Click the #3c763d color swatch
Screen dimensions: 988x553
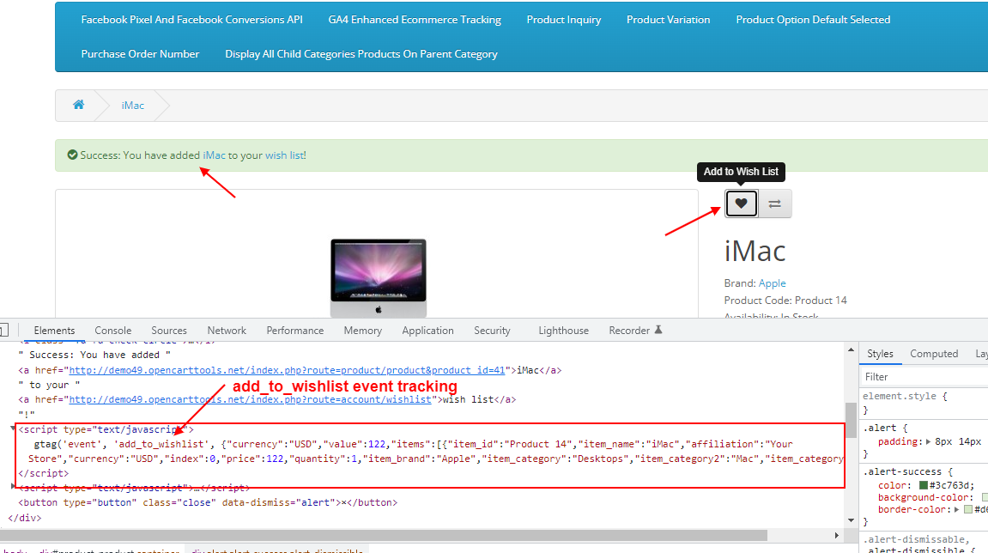pyautogui.click(x=923, y=485)
